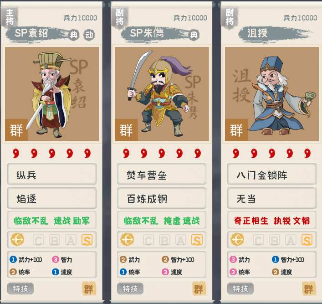Click the archer troop icon on SP朱儁 card

coord(128,240)
